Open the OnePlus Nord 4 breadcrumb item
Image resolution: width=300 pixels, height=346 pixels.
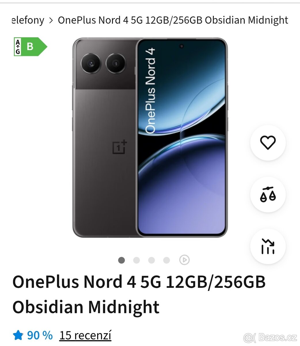click(173, 20)
